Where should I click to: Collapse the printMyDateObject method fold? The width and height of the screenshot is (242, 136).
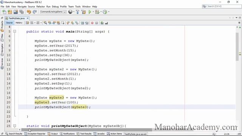[14, 126]
